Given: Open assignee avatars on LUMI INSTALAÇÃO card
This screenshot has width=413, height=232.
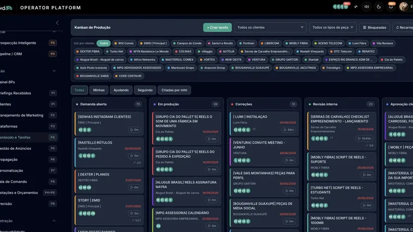Looking at the screenshot, I should coord(242,130).
